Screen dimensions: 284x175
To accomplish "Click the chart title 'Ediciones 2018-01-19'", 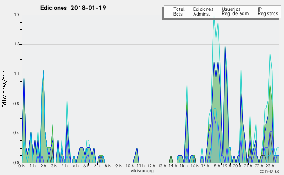I will (73, 8).
